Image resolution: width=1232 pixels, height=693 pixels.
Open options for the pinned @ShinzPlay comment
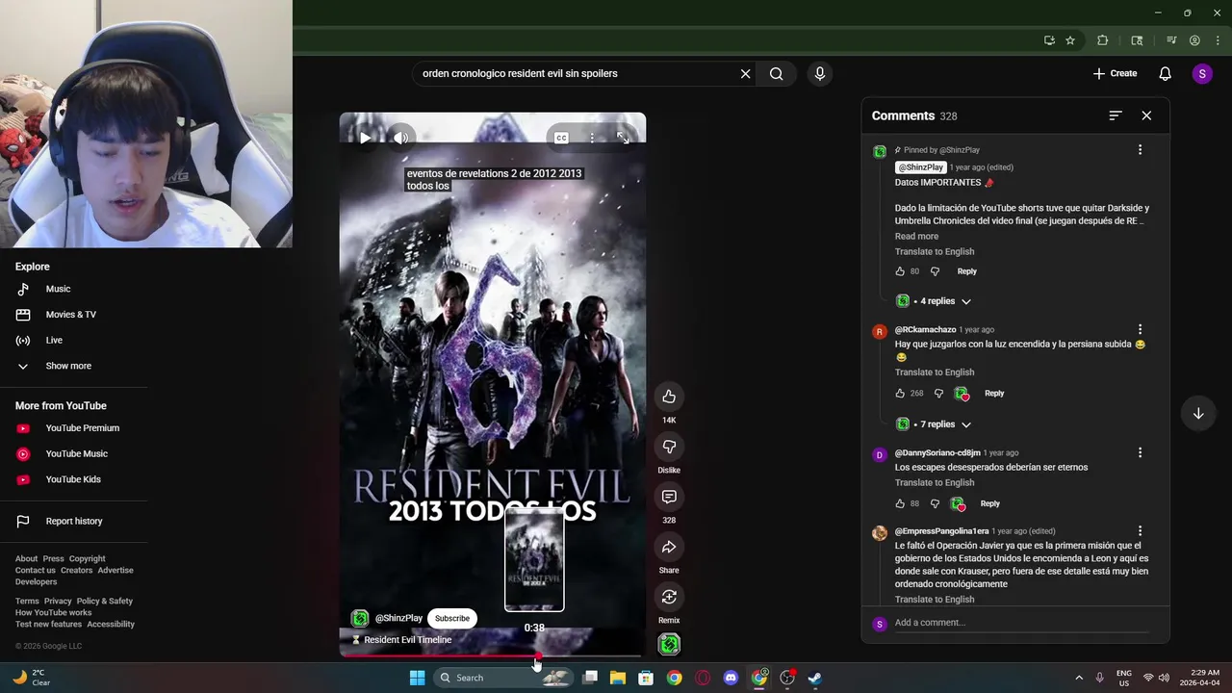pyautogui.click(x=1140, y=150)
